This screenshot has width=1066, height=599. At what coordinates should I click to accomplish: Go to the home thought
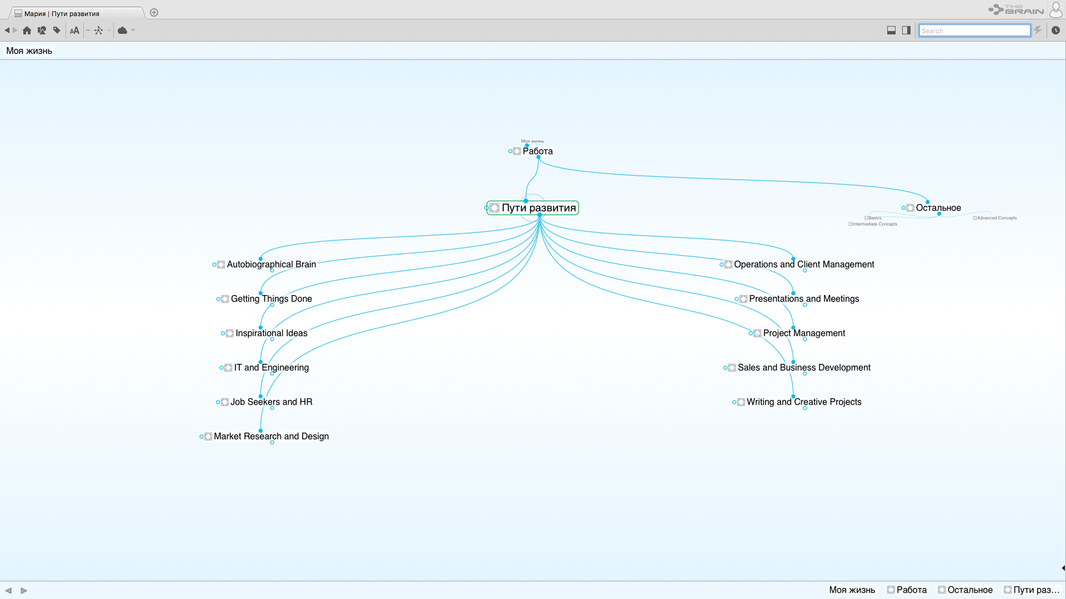[x=27, y=31]
